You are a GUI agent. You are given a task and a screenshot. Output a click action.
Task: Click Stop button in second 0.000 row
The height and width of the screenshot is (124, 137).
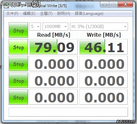coord(18,63)
